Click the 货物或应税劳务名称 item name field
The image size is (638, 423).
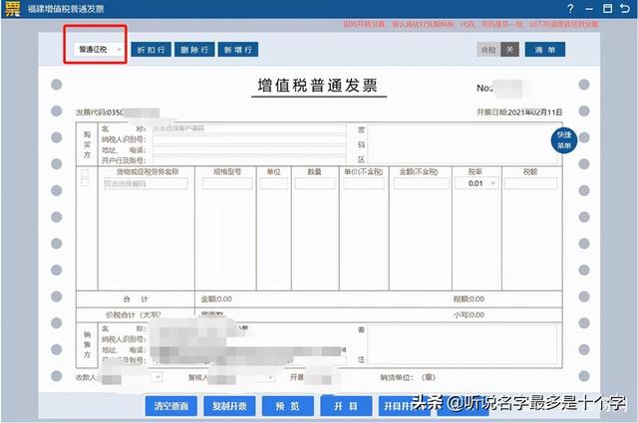(146, 184)
